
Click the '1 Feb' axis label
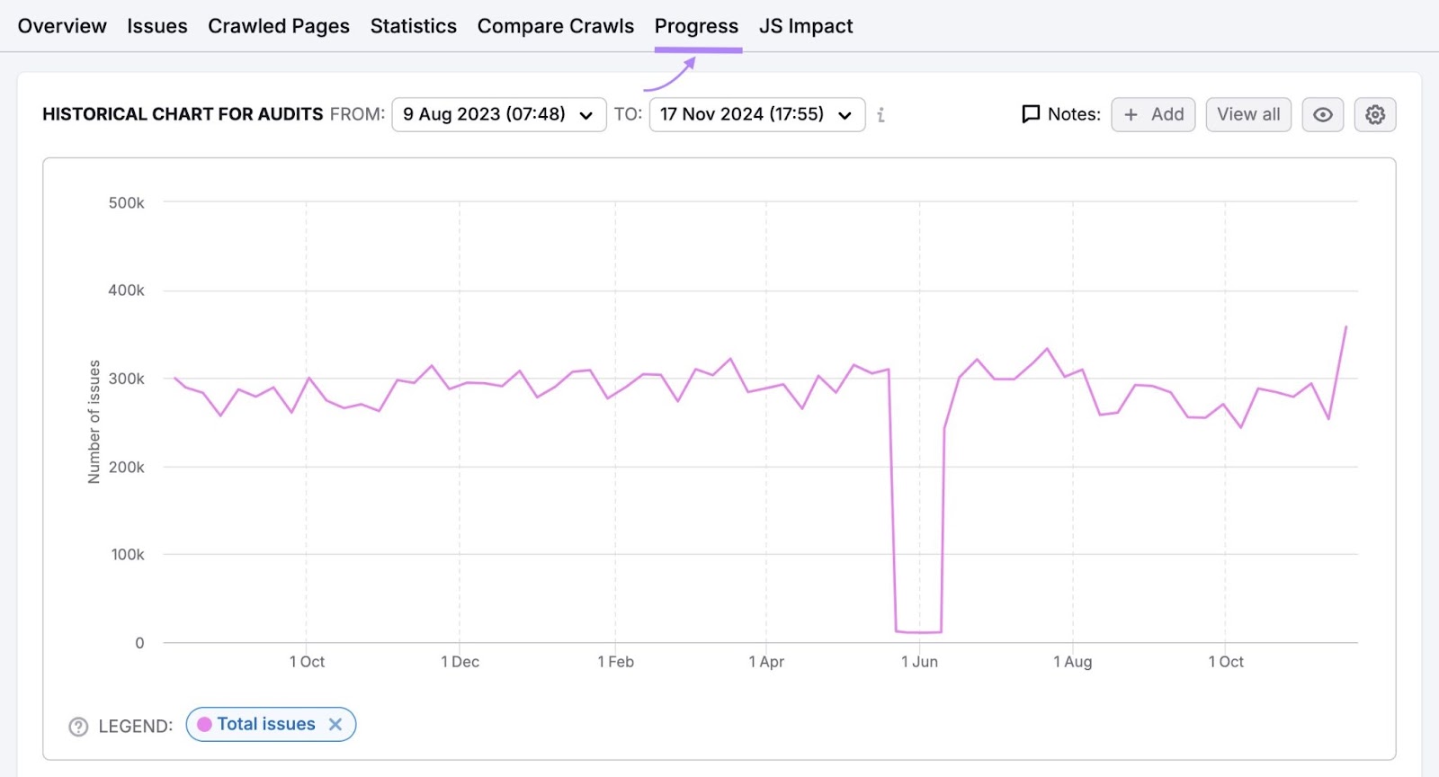[x=616, y=662]
